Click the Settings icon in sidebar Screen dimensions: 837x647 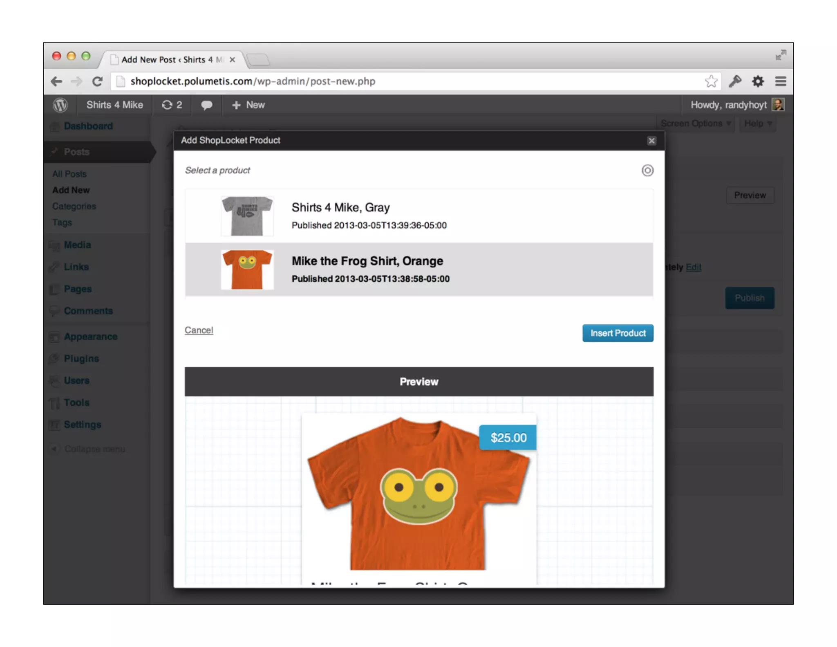(x=54, y=425)
